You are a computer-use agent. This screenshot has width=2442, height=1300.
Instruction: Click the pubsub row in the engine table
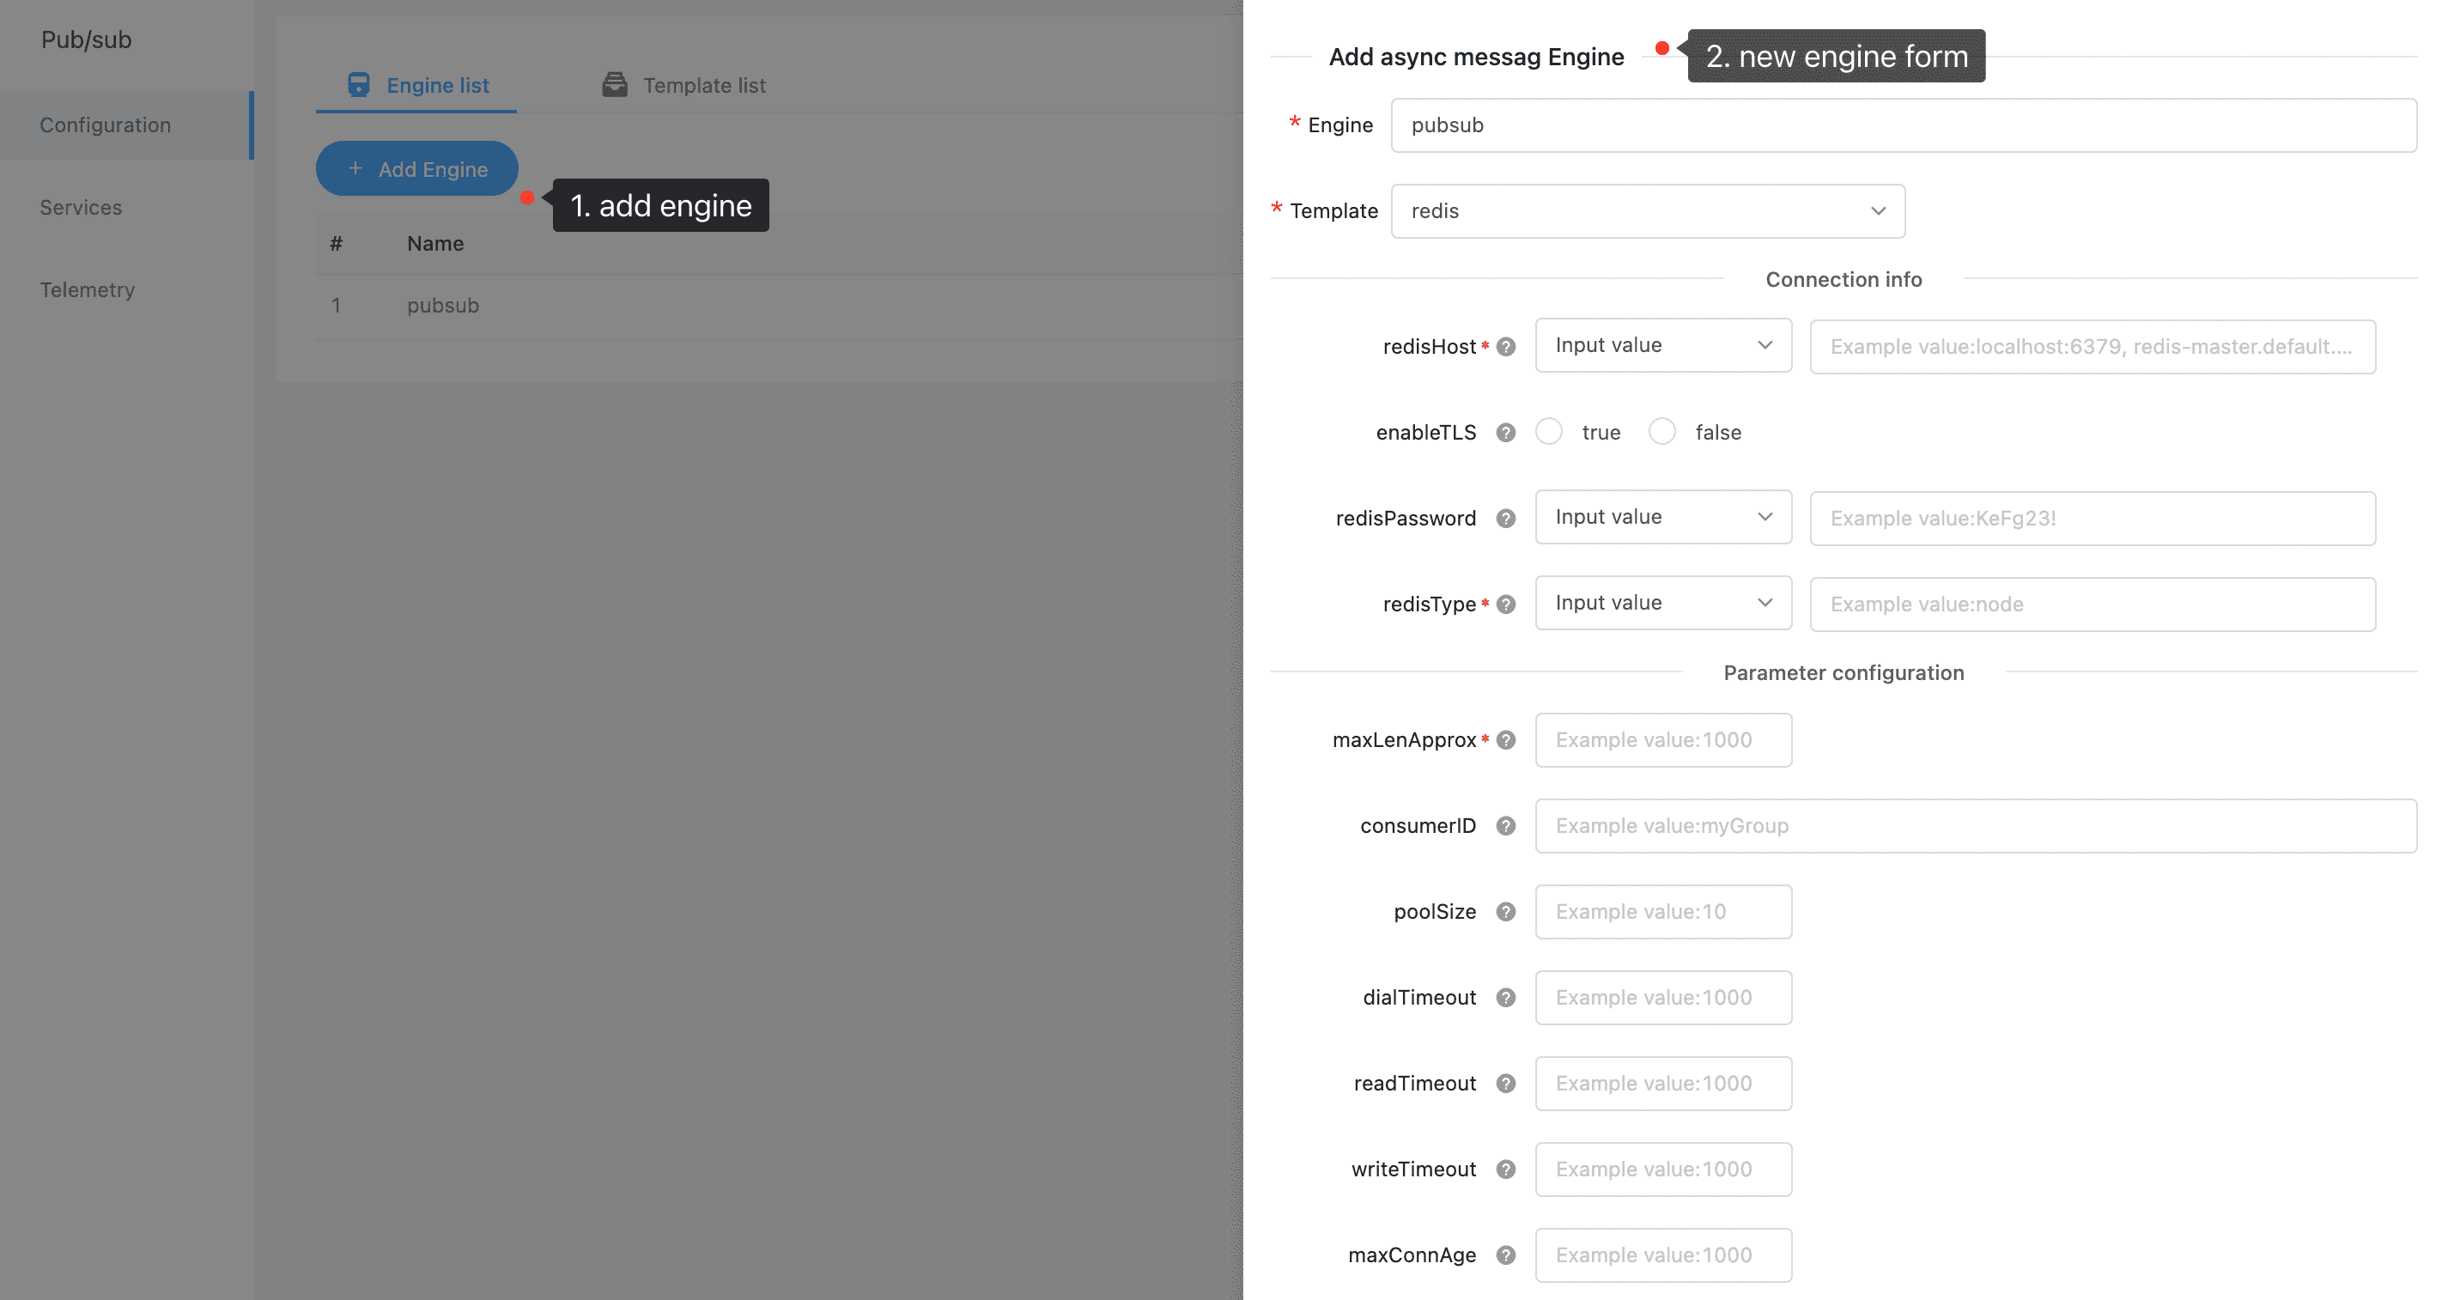[x=780, y=307]
